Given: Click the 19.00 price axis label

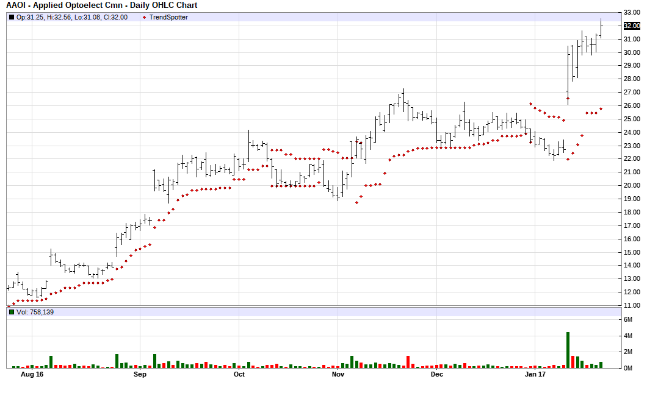Looking at the screenshot, I should click(x=632, y=199).
